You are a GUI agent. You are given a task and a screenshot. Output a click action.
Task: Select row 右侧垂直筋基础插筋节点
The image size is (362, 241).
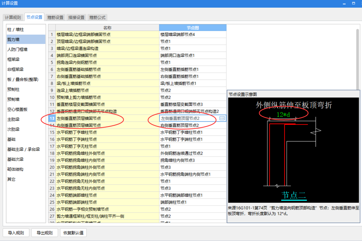[x=107, y=76]
